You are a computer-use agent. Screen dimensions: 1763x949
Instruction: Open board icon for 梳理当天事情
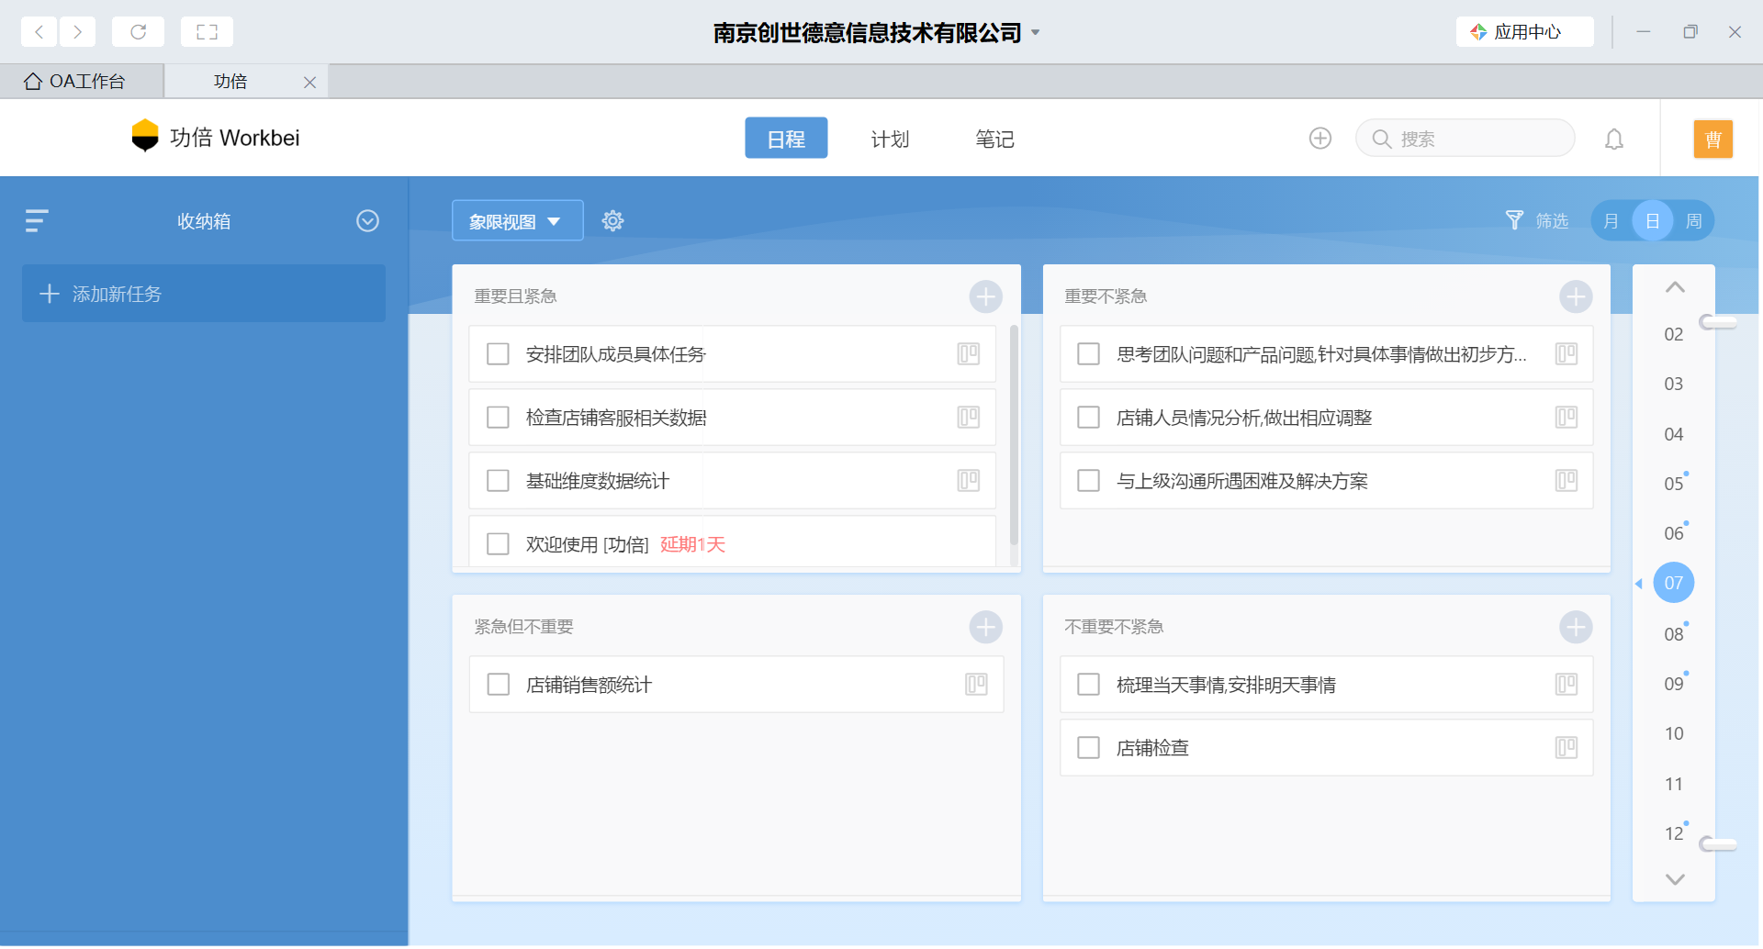click(1566, 685)
